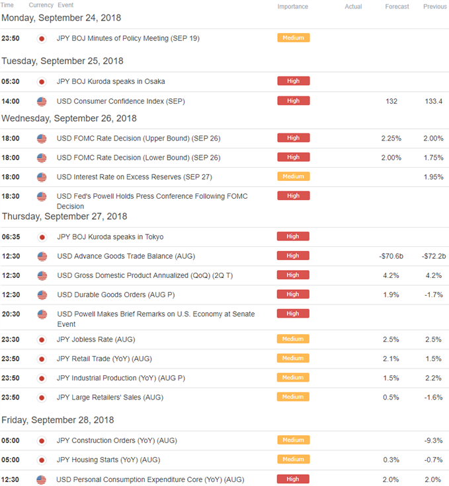Select the Wednesday, September 26, 2018 heading
The height and width of the screenshot is (486, 449).
[69, 118]
